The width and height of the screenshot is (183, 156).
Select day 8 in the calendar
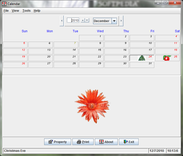point(91,44)
